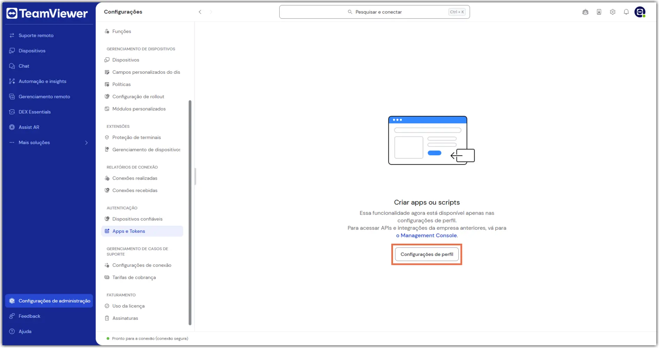Open the notifications bell icon
659x348 pixels.
(x=626, y=12)
